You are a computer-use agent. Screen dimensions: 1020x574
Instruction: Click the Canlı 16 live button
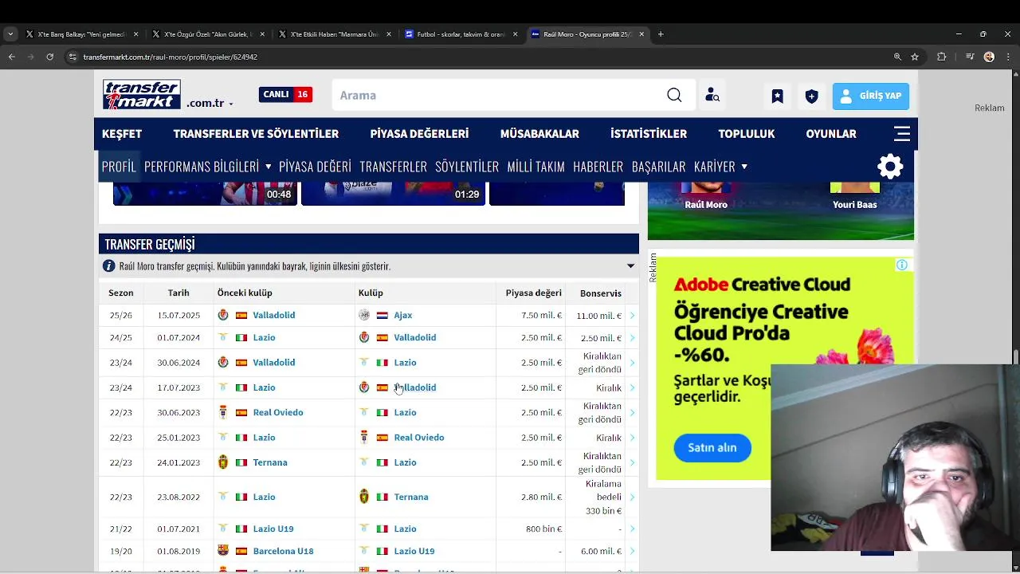[x=285, y=94]
